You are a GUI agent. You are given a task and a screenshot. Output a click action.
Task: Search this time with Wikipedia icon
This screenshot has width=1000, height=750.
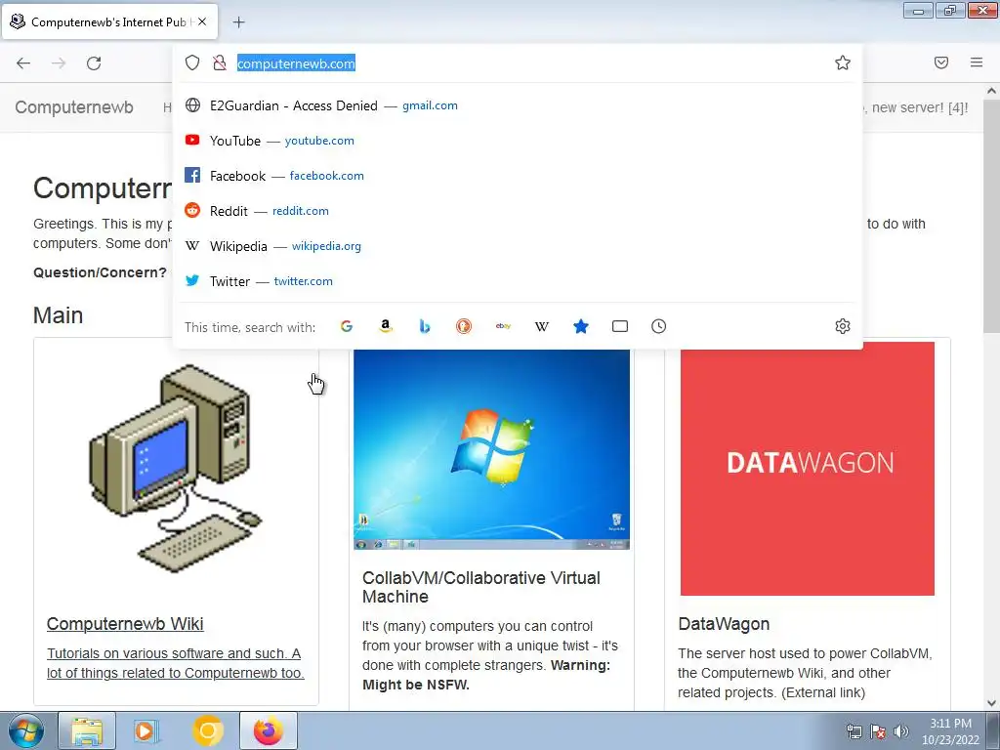(541, 326)
